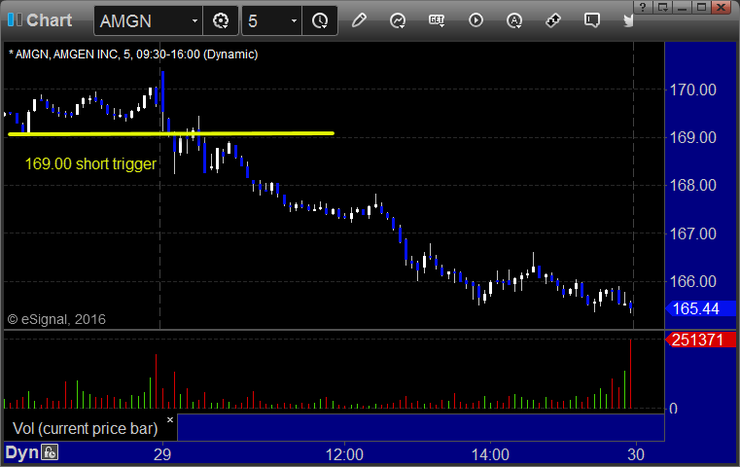Click the 170.00 price axis label

pos(692,90)
